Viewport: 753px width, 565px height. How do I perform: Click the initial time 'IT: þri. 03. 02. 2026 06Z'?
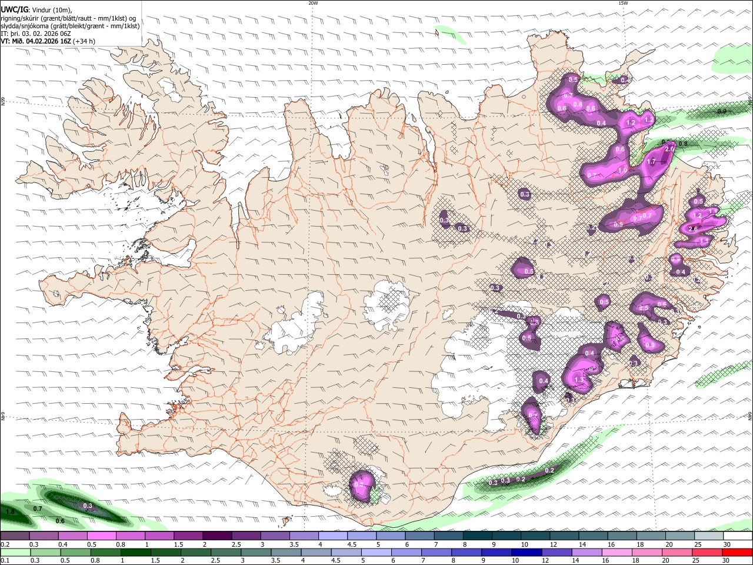click(x=36, y=34)
